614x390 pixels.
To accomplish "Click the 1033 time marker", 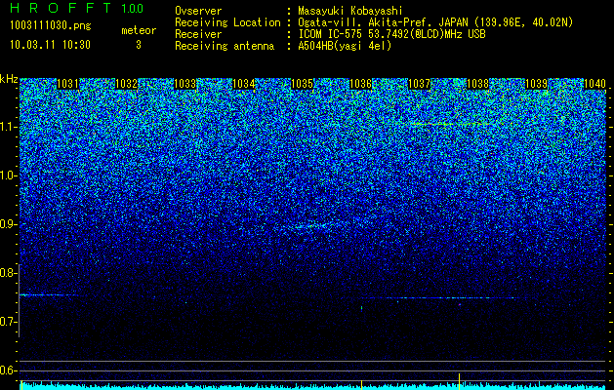I will pos(184,84).
